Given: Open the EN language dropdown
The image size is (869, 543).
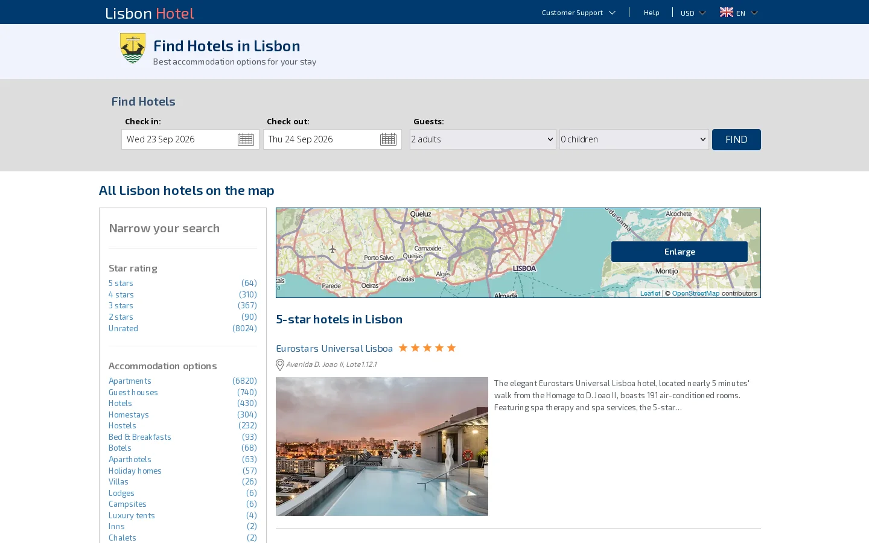Looking at the screenshot, I should 746,13.
